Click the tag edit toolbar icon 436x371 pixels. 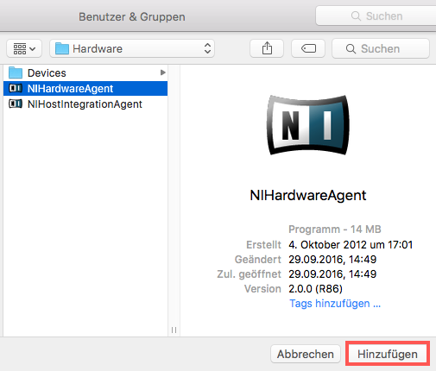(x=308, y=48)
